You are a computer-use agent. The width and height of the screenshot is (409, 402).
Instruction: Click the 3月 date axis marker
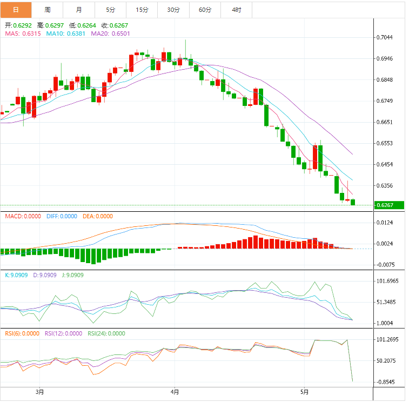(x=39, y=392)
